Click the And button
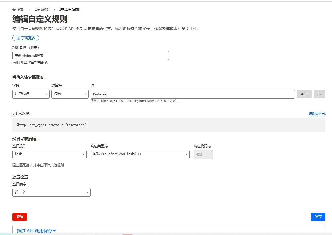The height and width of the screenshot is (235, 332). point(304,94)
